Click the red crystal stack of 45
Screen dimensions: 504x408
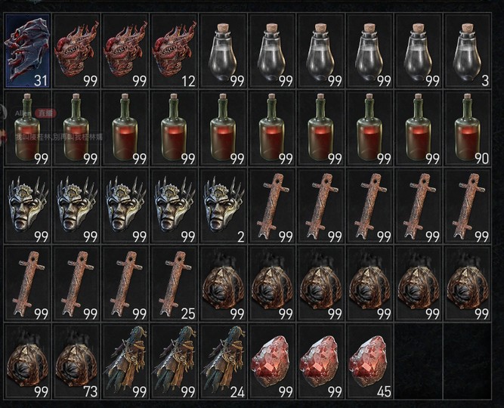[x=369, y=362]
